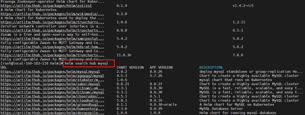Select 'deploy mysql standalone or group-replication' description
The height and width of the screenshot is (115, 305).
[x=251, y=72]
